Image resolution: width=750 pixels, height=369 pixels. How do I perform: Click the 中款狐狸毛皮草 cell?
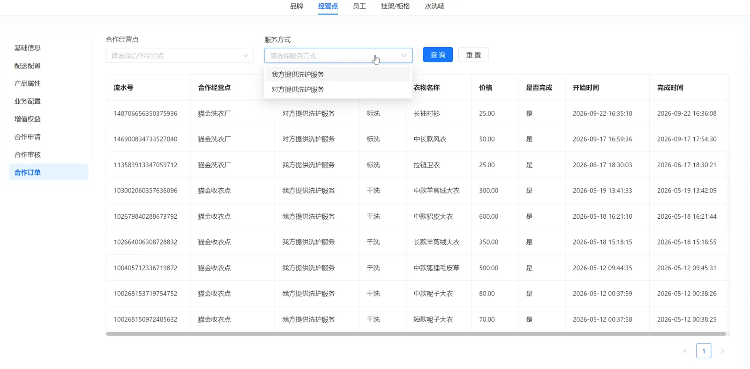pyautogui.click(x=439, y=268)
